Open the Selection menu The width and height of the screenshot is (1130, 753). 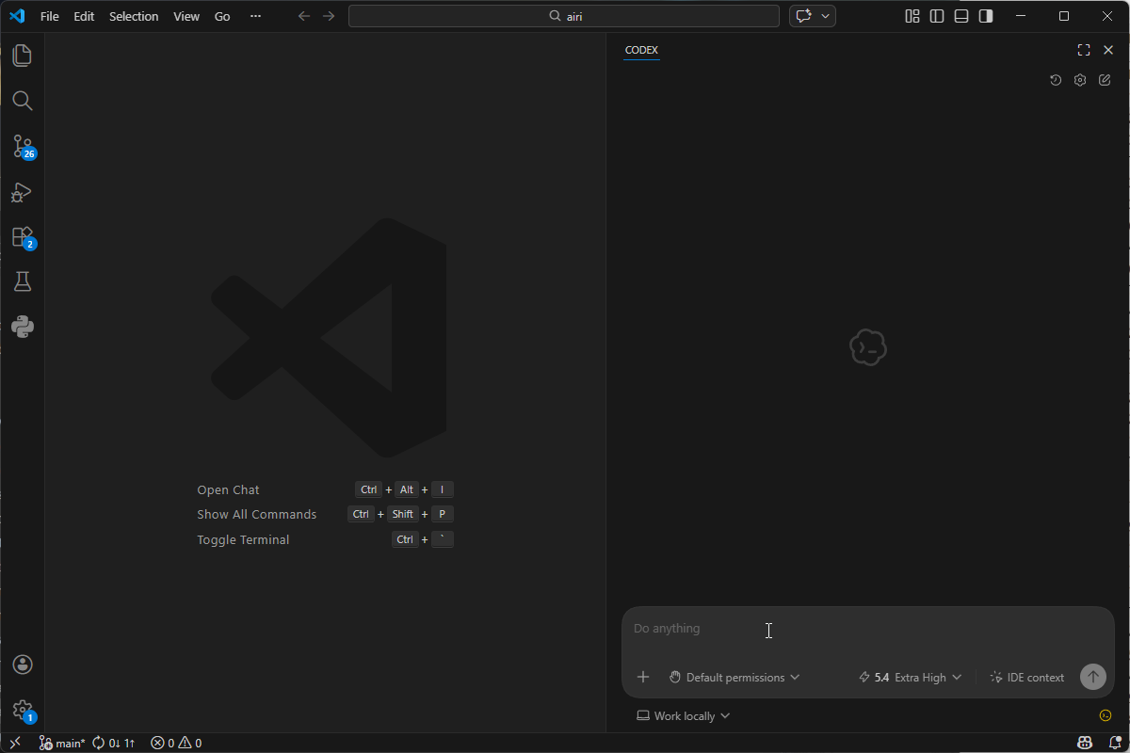click(134, 16)
